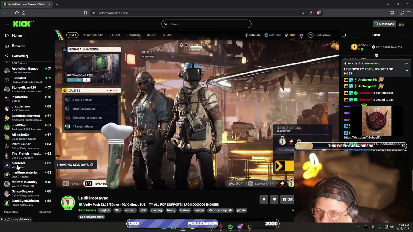Click the muted speaker icon in the address bar

tap(304, 13)
